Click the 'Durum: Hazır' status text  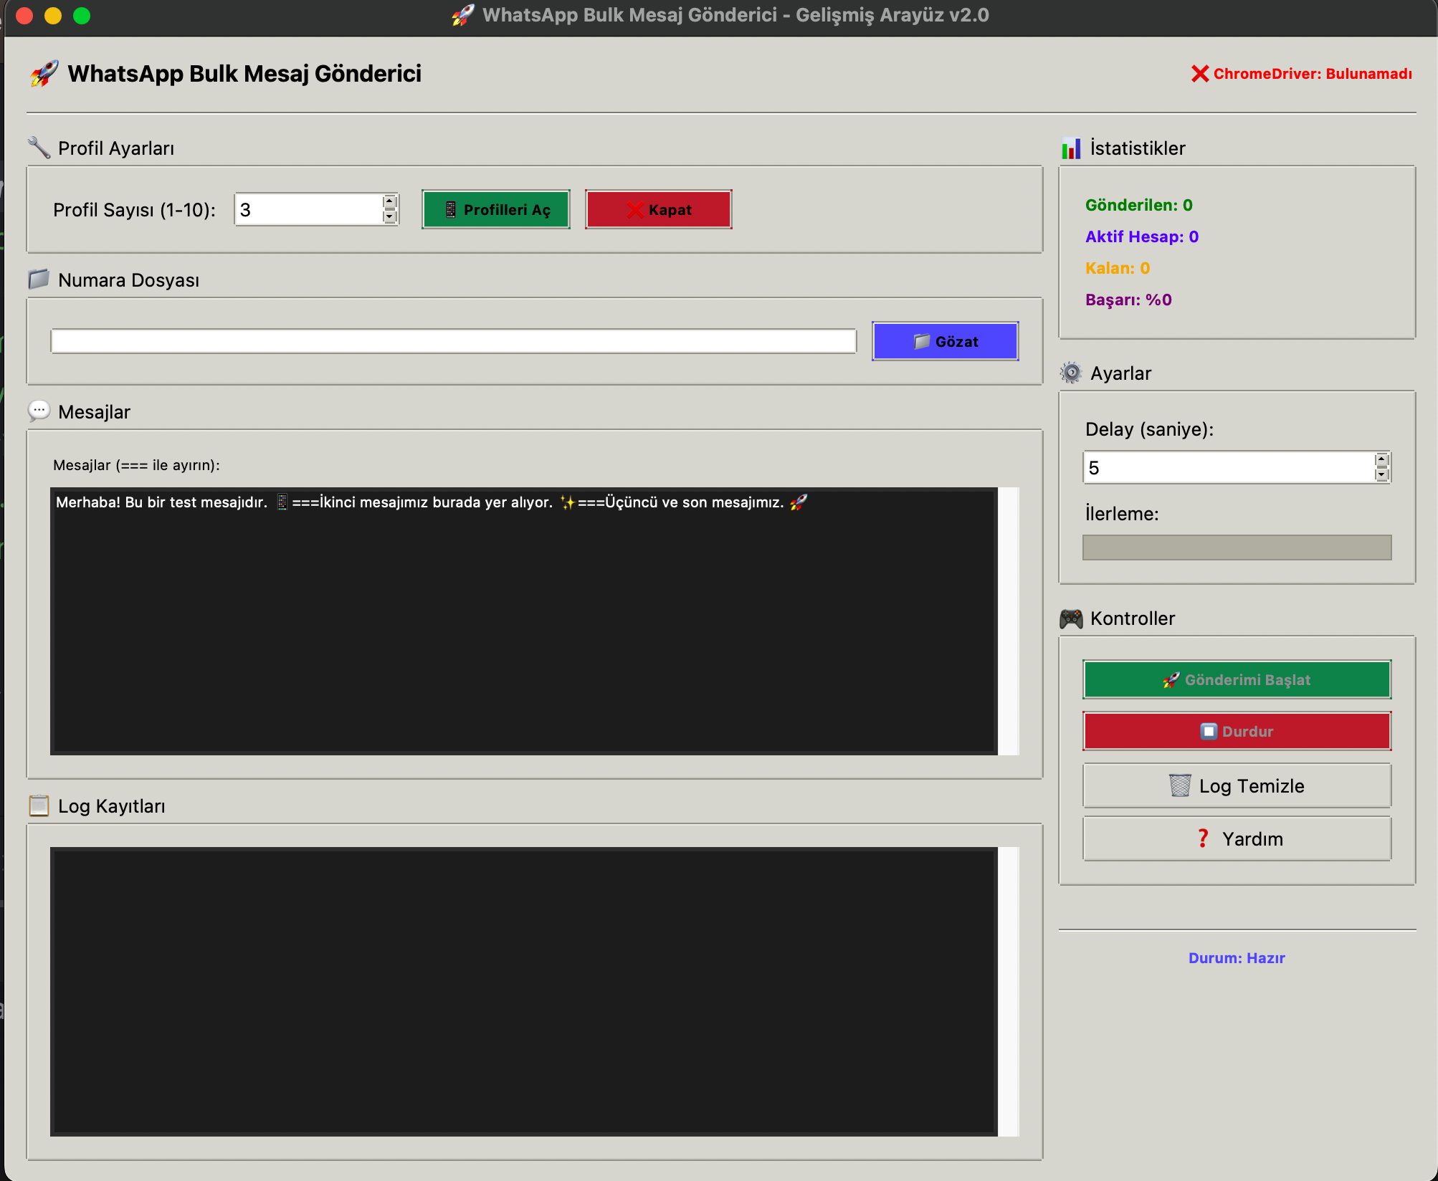tap(1237, 957)
